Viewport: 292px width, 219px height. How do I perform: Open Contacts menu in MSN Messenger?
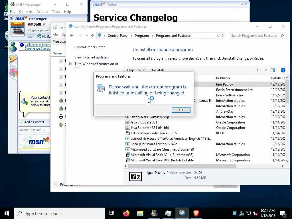[x=26, y=11]
